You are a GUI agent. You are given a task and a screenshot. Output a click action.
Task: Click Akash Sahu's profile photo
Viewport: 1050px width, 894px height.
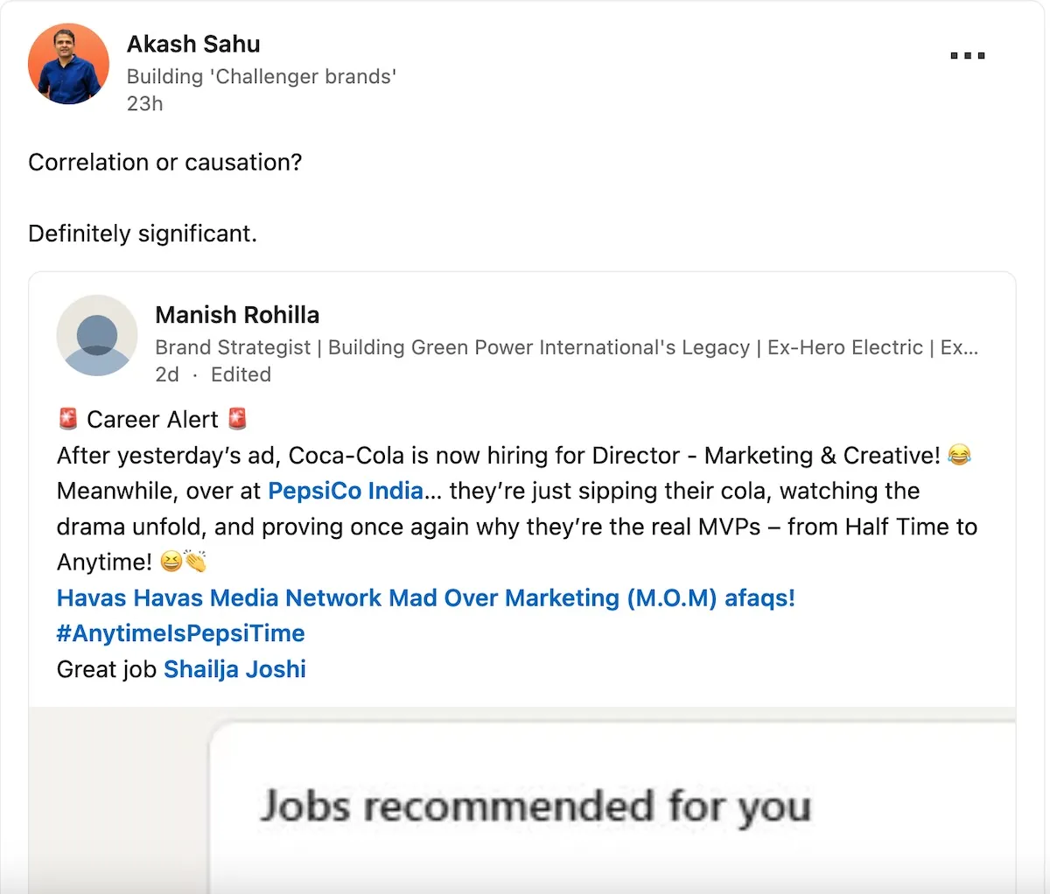[x=68, y=64]
